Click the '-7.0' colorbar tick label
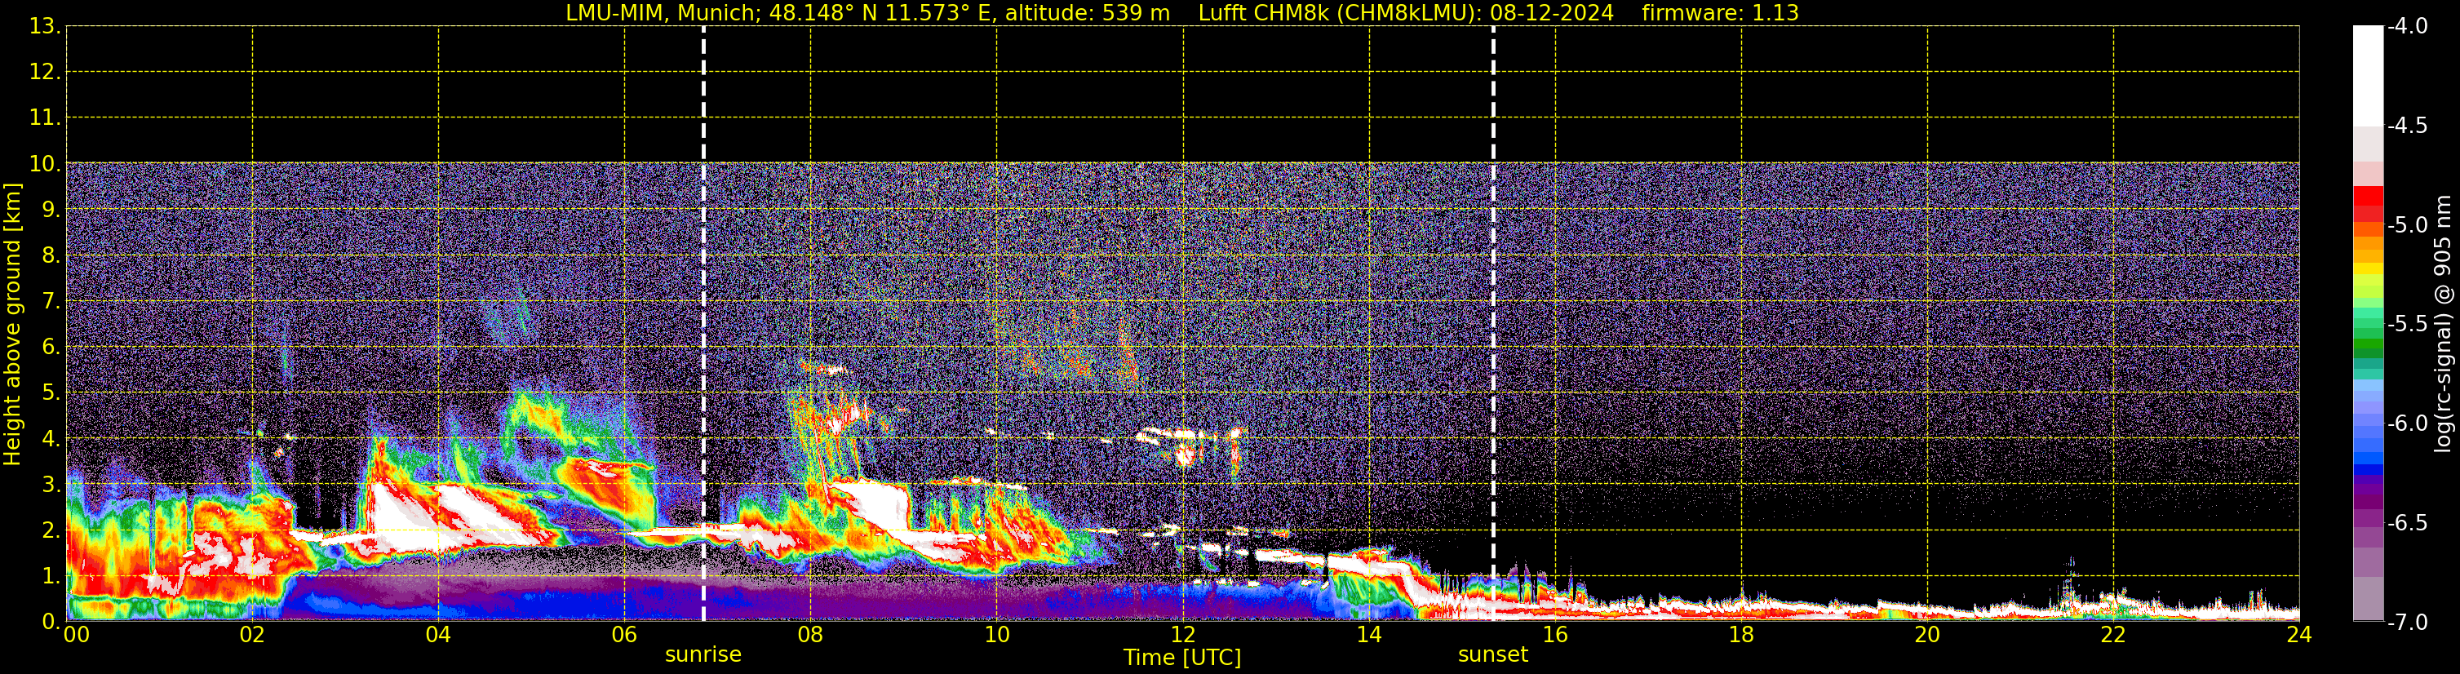The width and height of the screenshot is (2460, 674). [2406, 623]
